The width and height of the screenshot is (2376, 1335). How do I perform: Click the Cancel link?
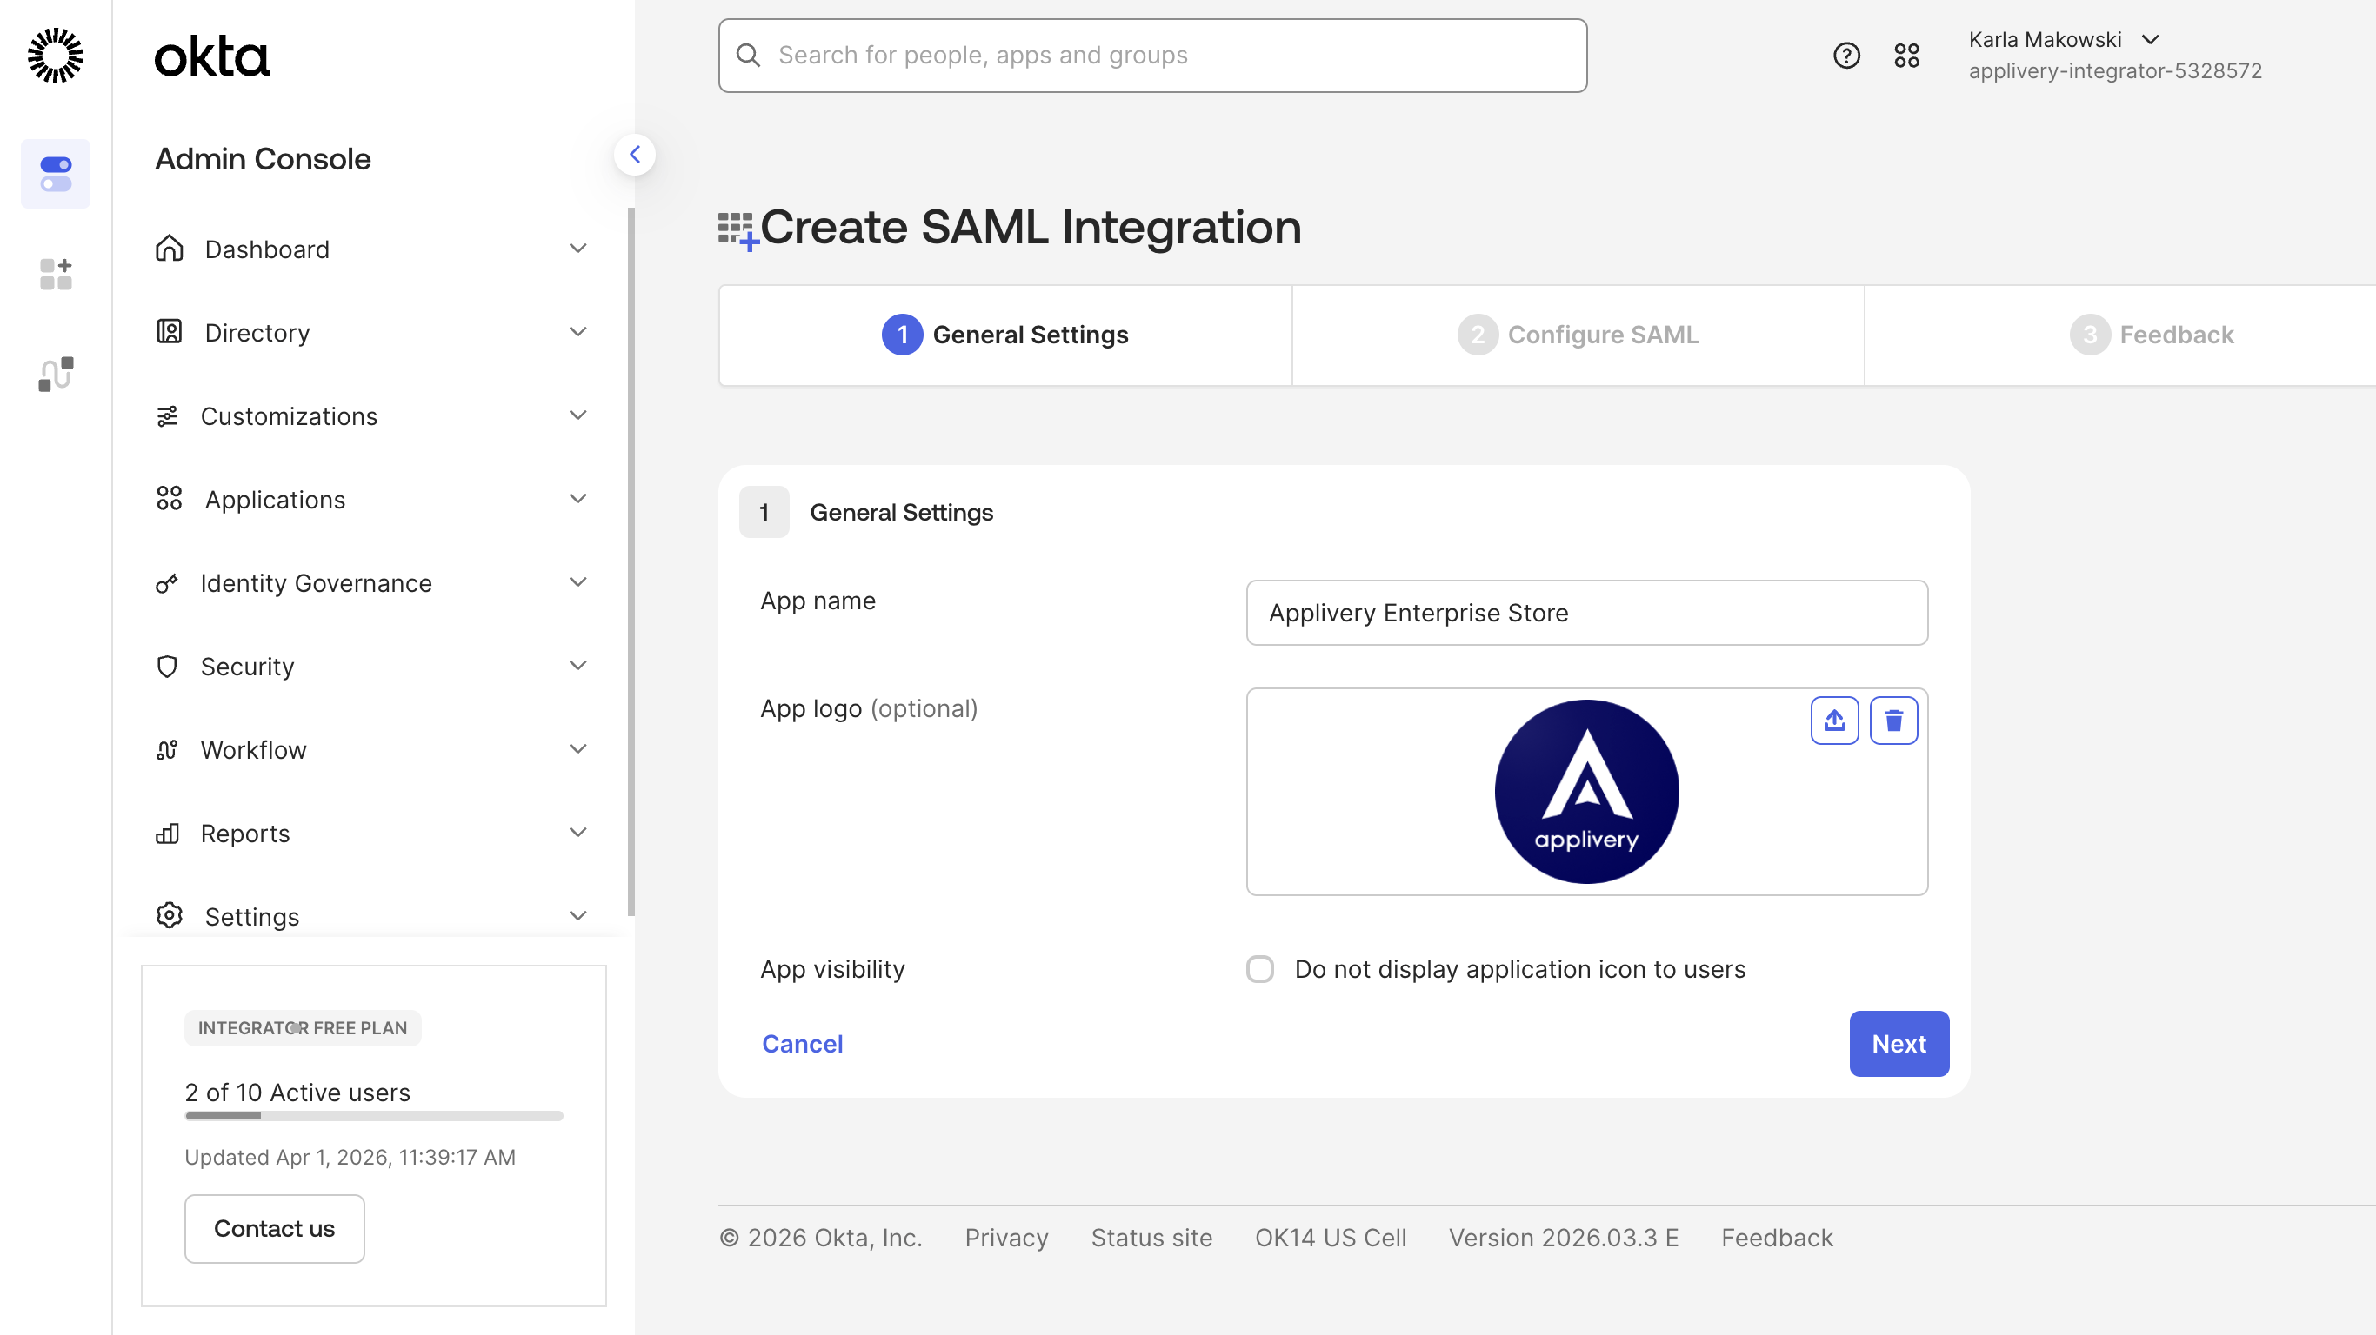[802, 1044]
